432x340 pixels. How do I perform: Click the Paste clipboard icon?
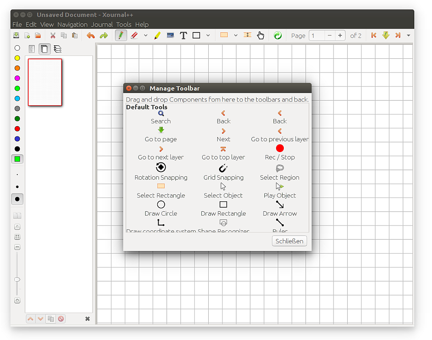tap(74, 35)
